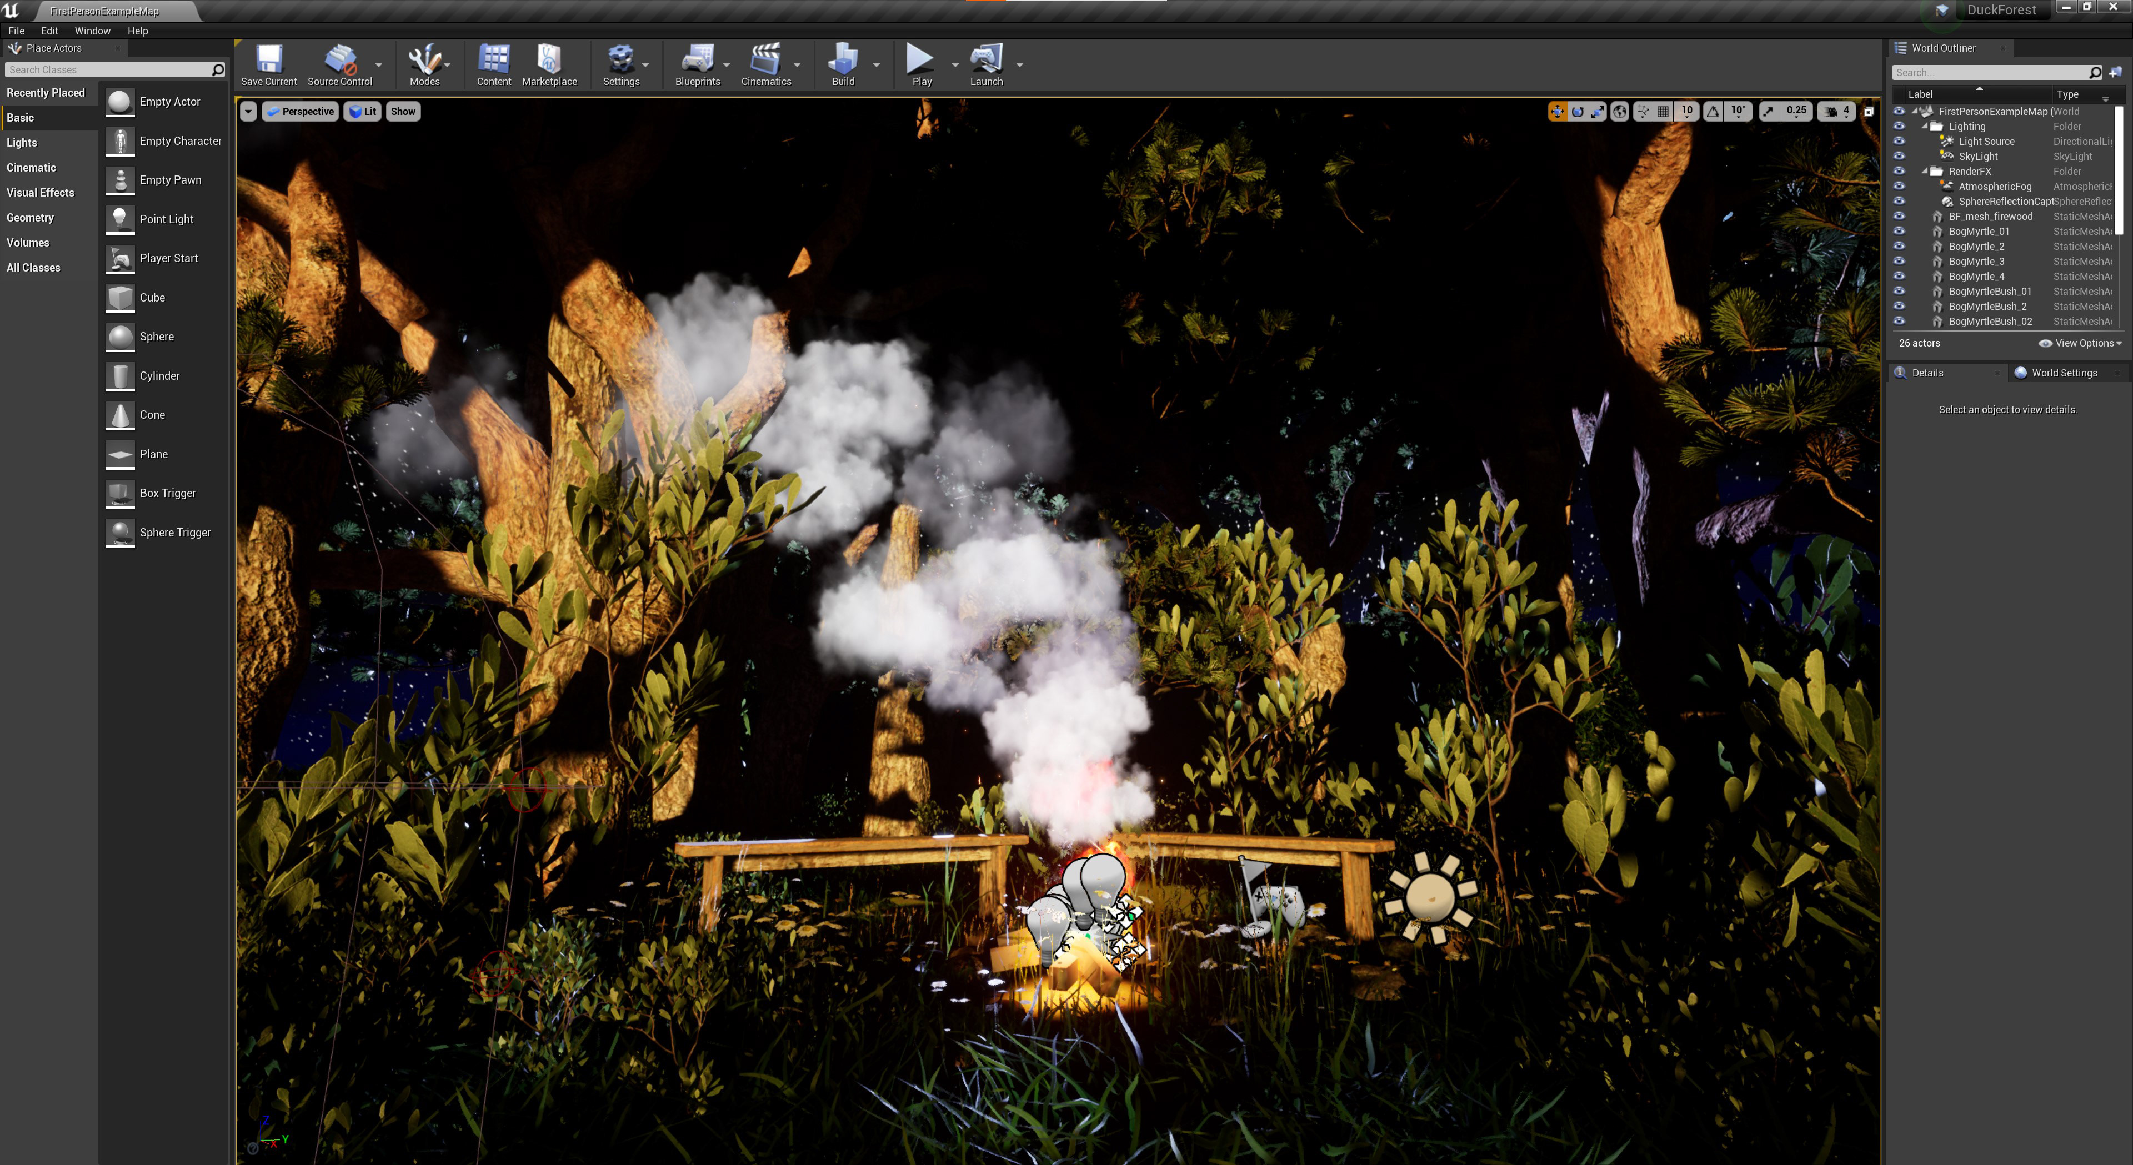Open the rotation snap 10° dropdown
2133x1165 pixels.
pyautogui.click(x=1738, y=112)
